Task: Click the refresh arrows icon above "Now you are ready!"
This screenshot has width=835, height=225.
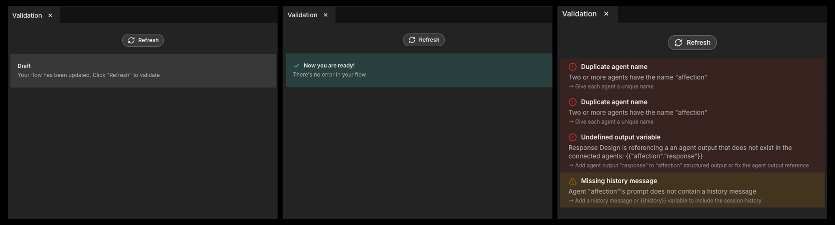Action: pos(412,40)
